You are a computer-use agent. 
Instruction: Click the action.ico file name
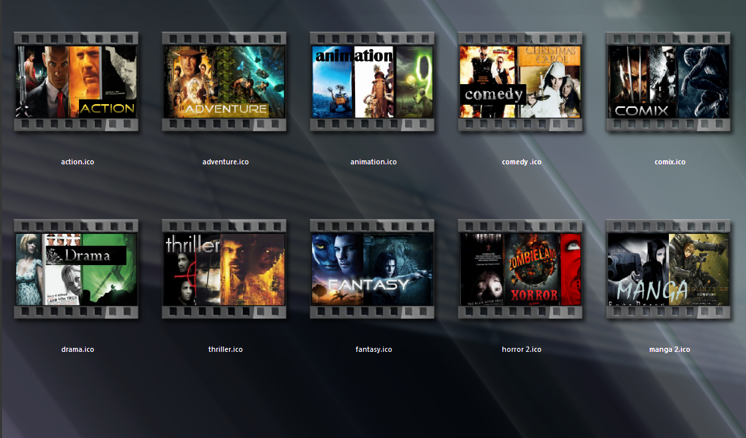78,162
